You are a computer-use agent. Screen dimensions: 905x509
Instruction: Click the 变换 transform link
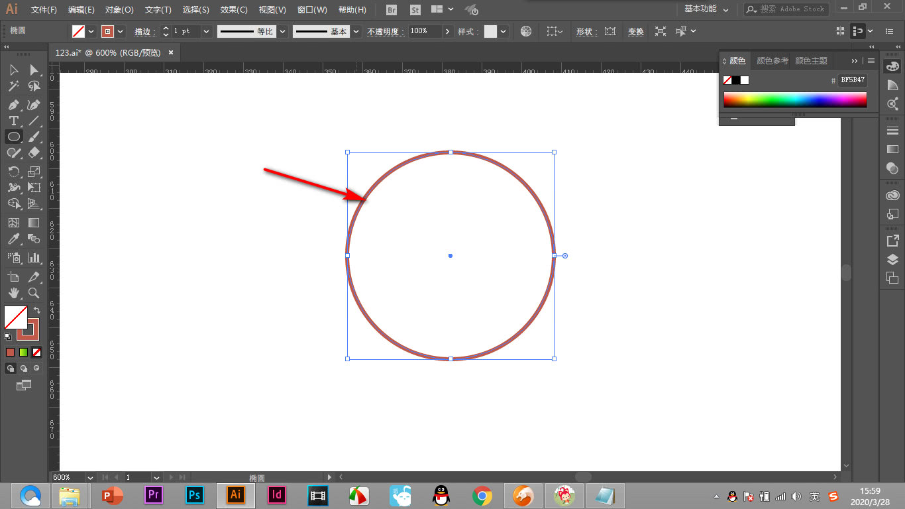(x=635, y=32)
